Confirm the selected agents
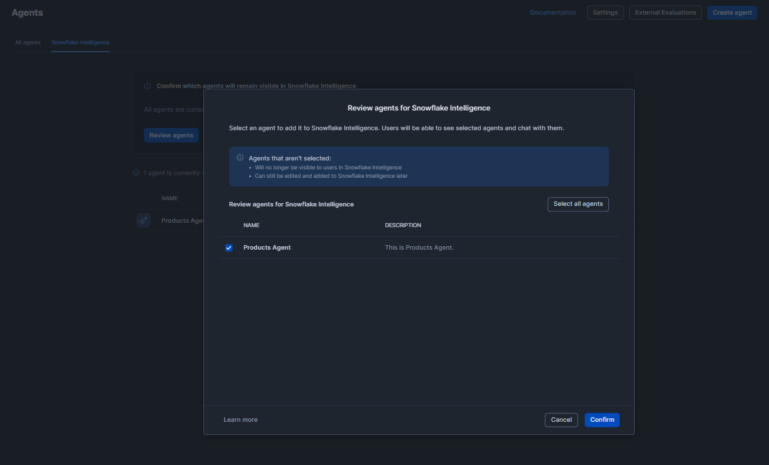The height and width of the screenshot is (465, 769). coord(602,420)
